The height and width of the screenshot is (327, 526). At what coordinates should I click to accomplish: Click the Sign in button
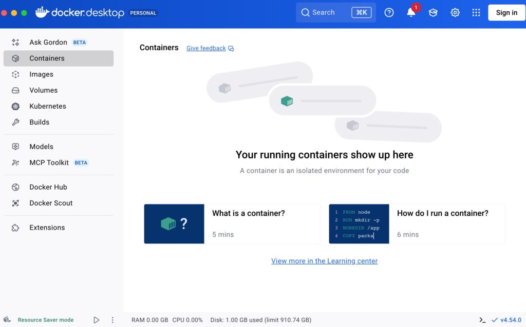tap(506, 13)
